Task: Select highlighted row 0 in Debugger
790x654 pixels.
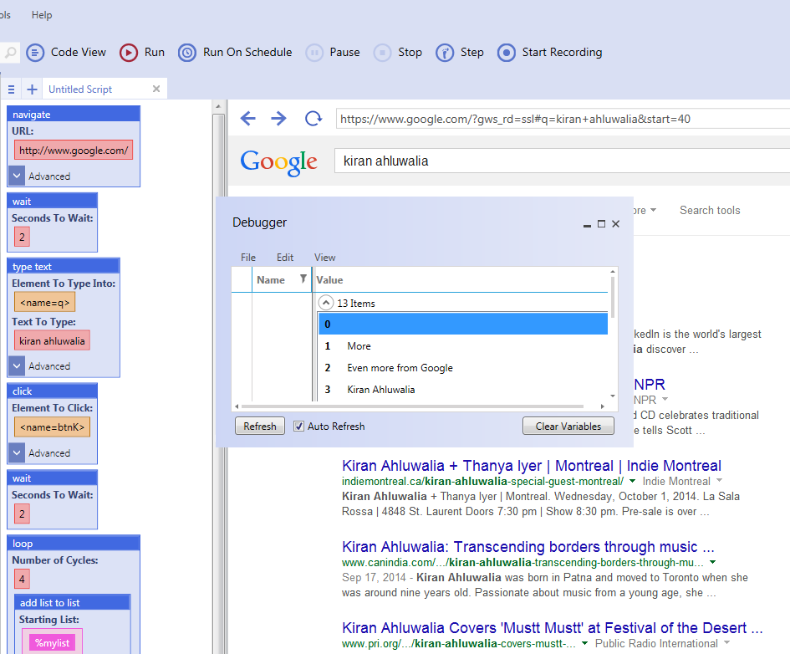Action: [463, 324]
